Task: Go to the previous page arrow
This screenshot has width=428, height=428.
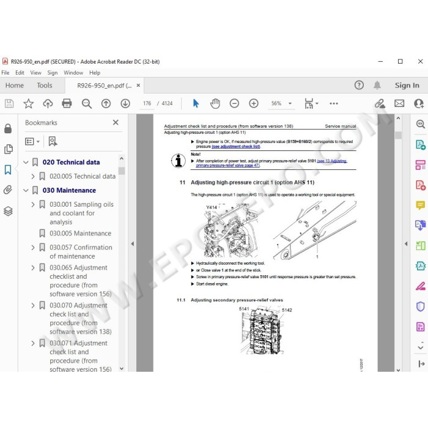Action: (x=106, y=103)
